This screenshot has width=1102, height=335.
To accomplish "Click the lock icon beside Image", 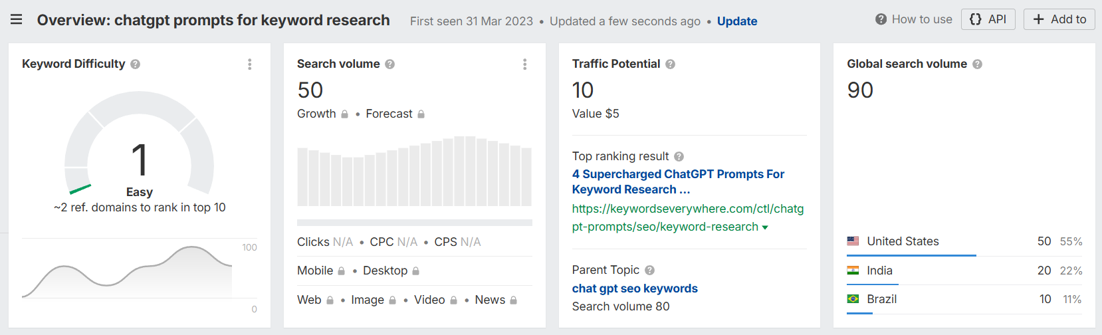I will [x=392, y=300].
